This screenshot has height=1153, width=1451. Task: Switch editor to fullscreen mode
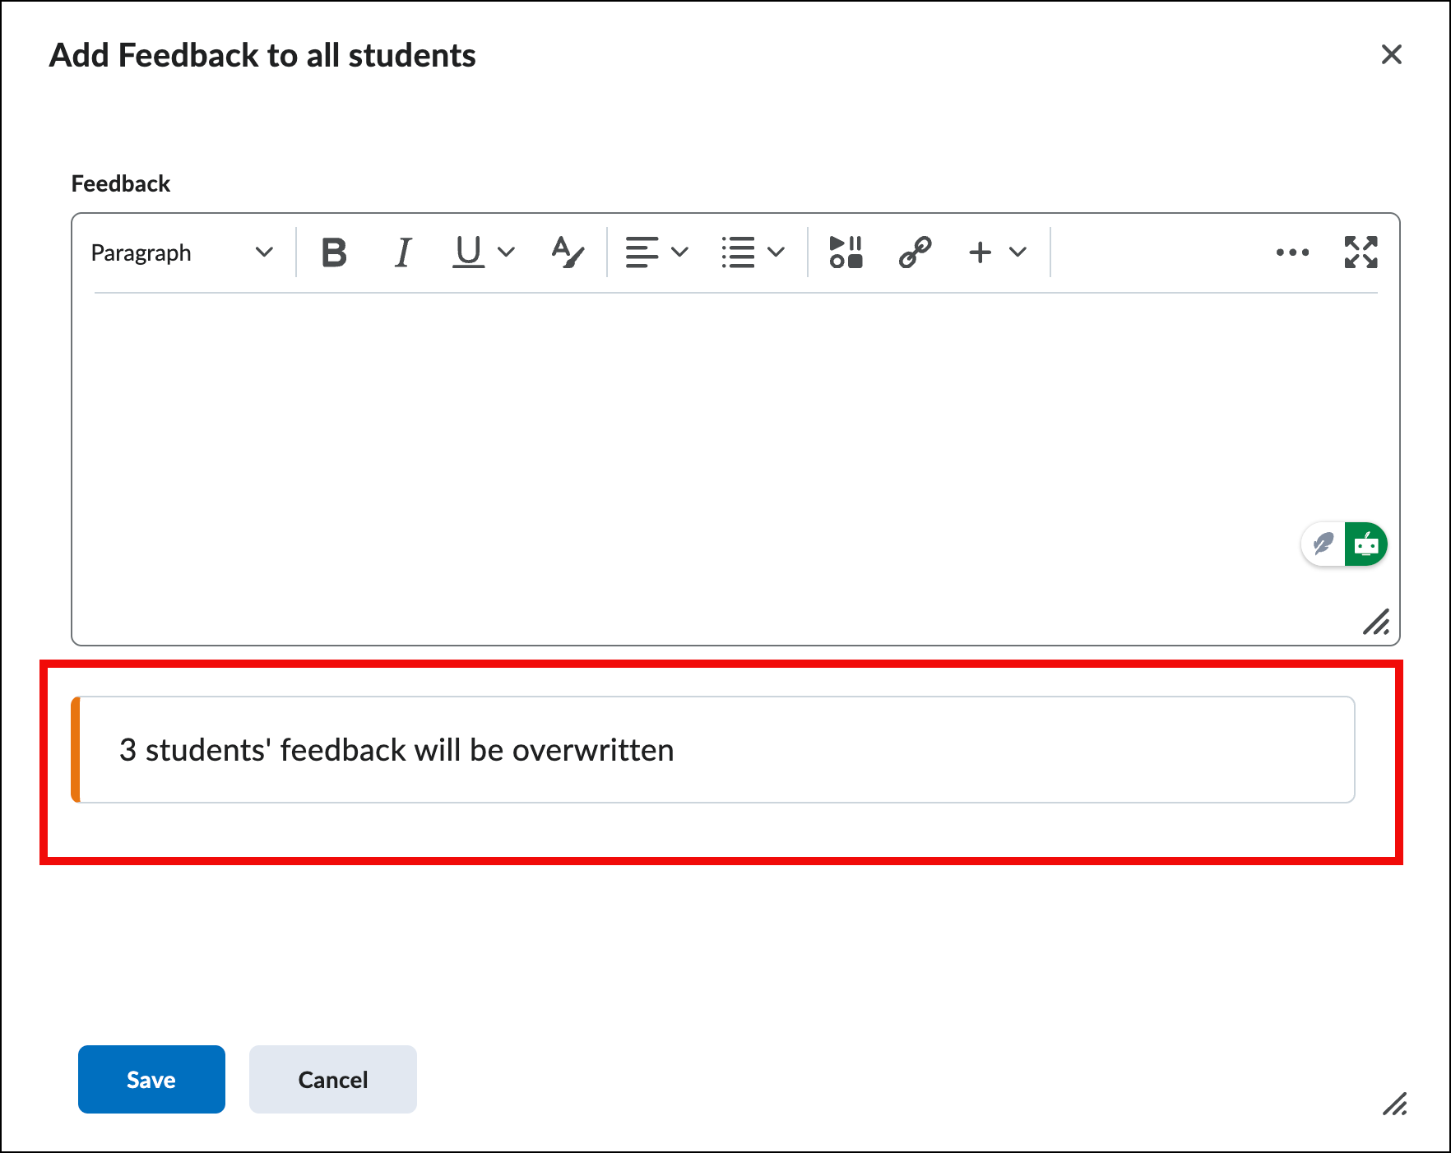coord(1361,252)
